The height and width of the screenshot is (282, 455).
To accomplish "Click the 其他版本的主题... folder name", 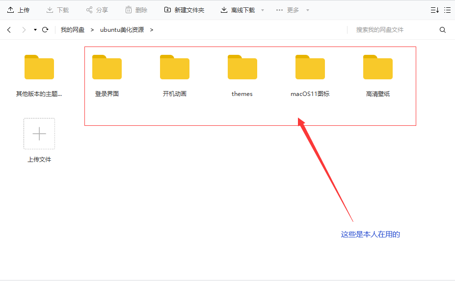I will pyautogui.click(x=39, y=94).
